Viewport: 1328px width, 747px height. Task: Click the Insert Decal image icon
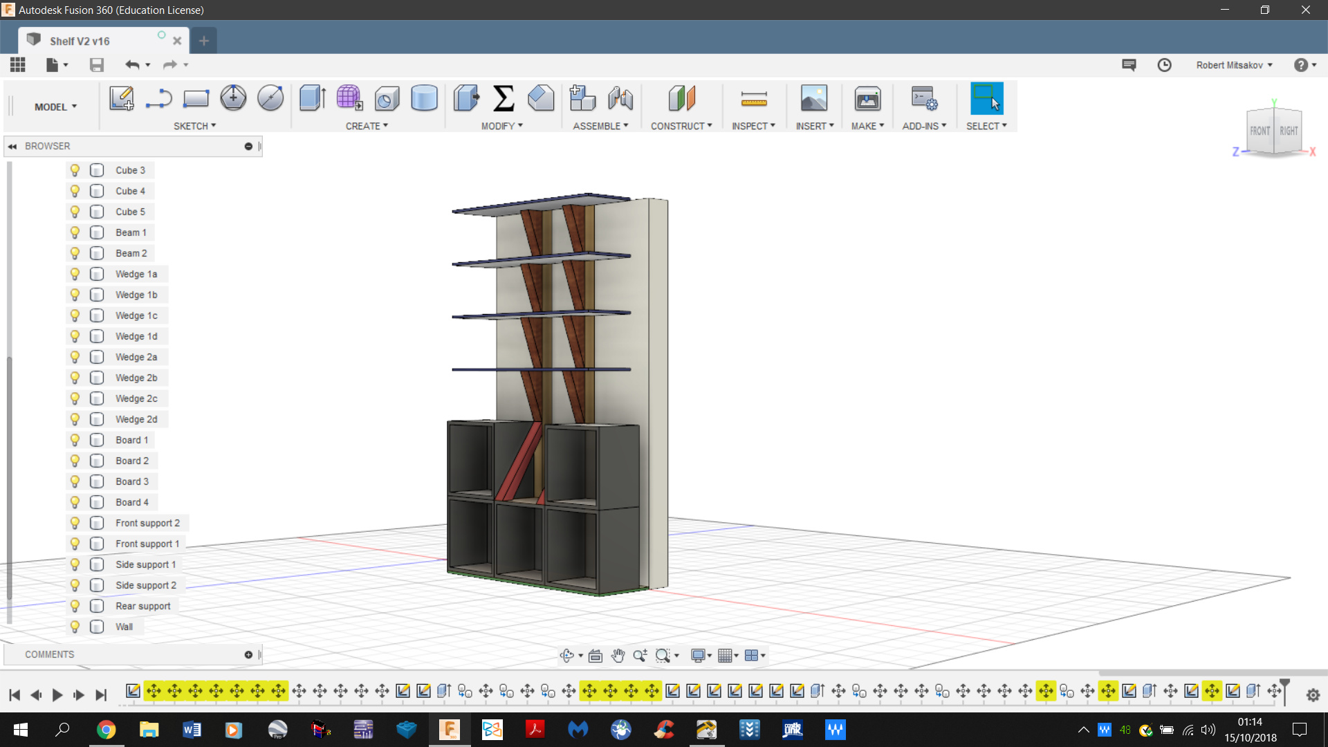tap(814, 98)
